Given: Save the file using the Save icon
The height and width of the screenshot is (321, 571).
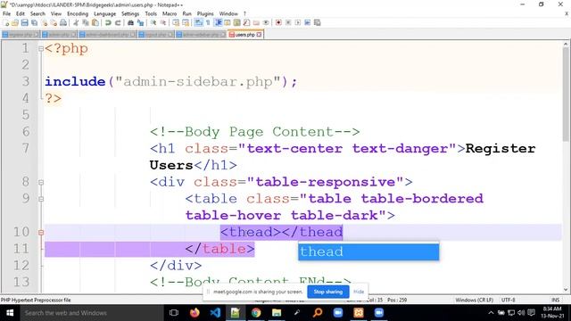Looking at the screenshot, I should (x=24, y=22).
